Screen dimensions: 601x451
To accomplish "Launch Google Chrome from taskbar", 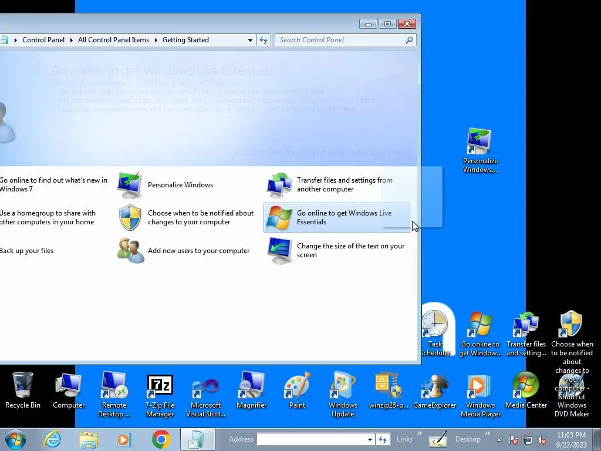I will (x=161, y=439).
